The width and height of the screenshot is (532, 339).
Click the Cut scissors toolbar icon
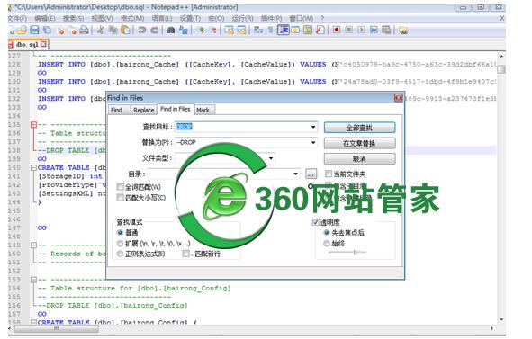tap(101, 31)
